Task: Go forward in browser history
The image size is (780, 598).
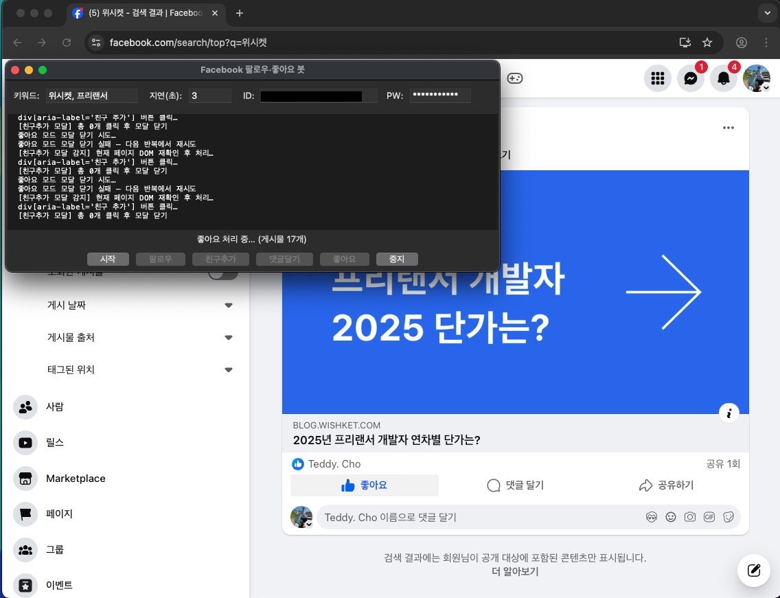Action: [x=42, y=43]
